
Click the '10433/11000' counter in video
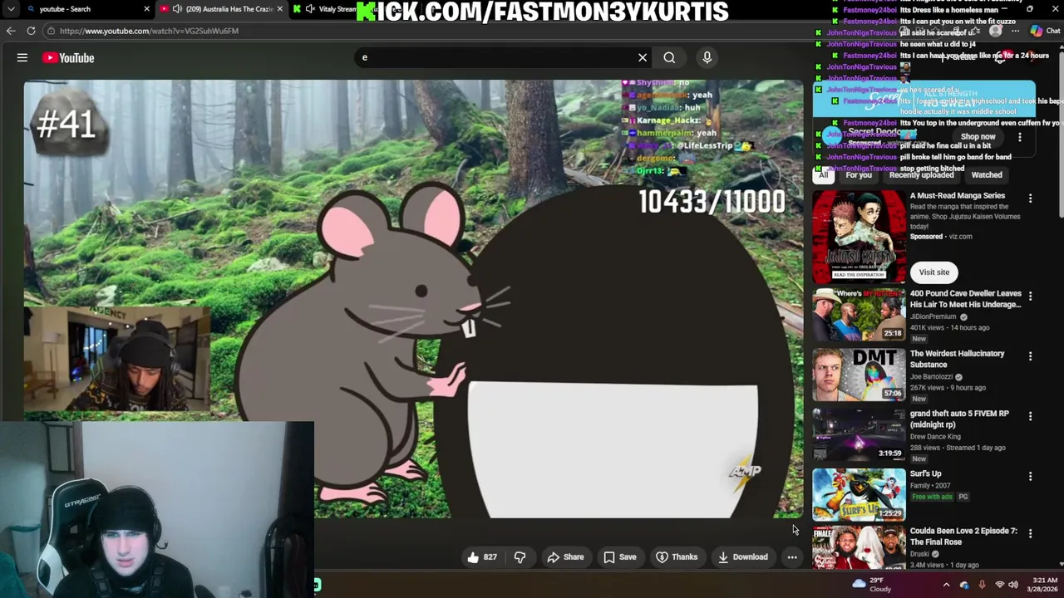712,202
